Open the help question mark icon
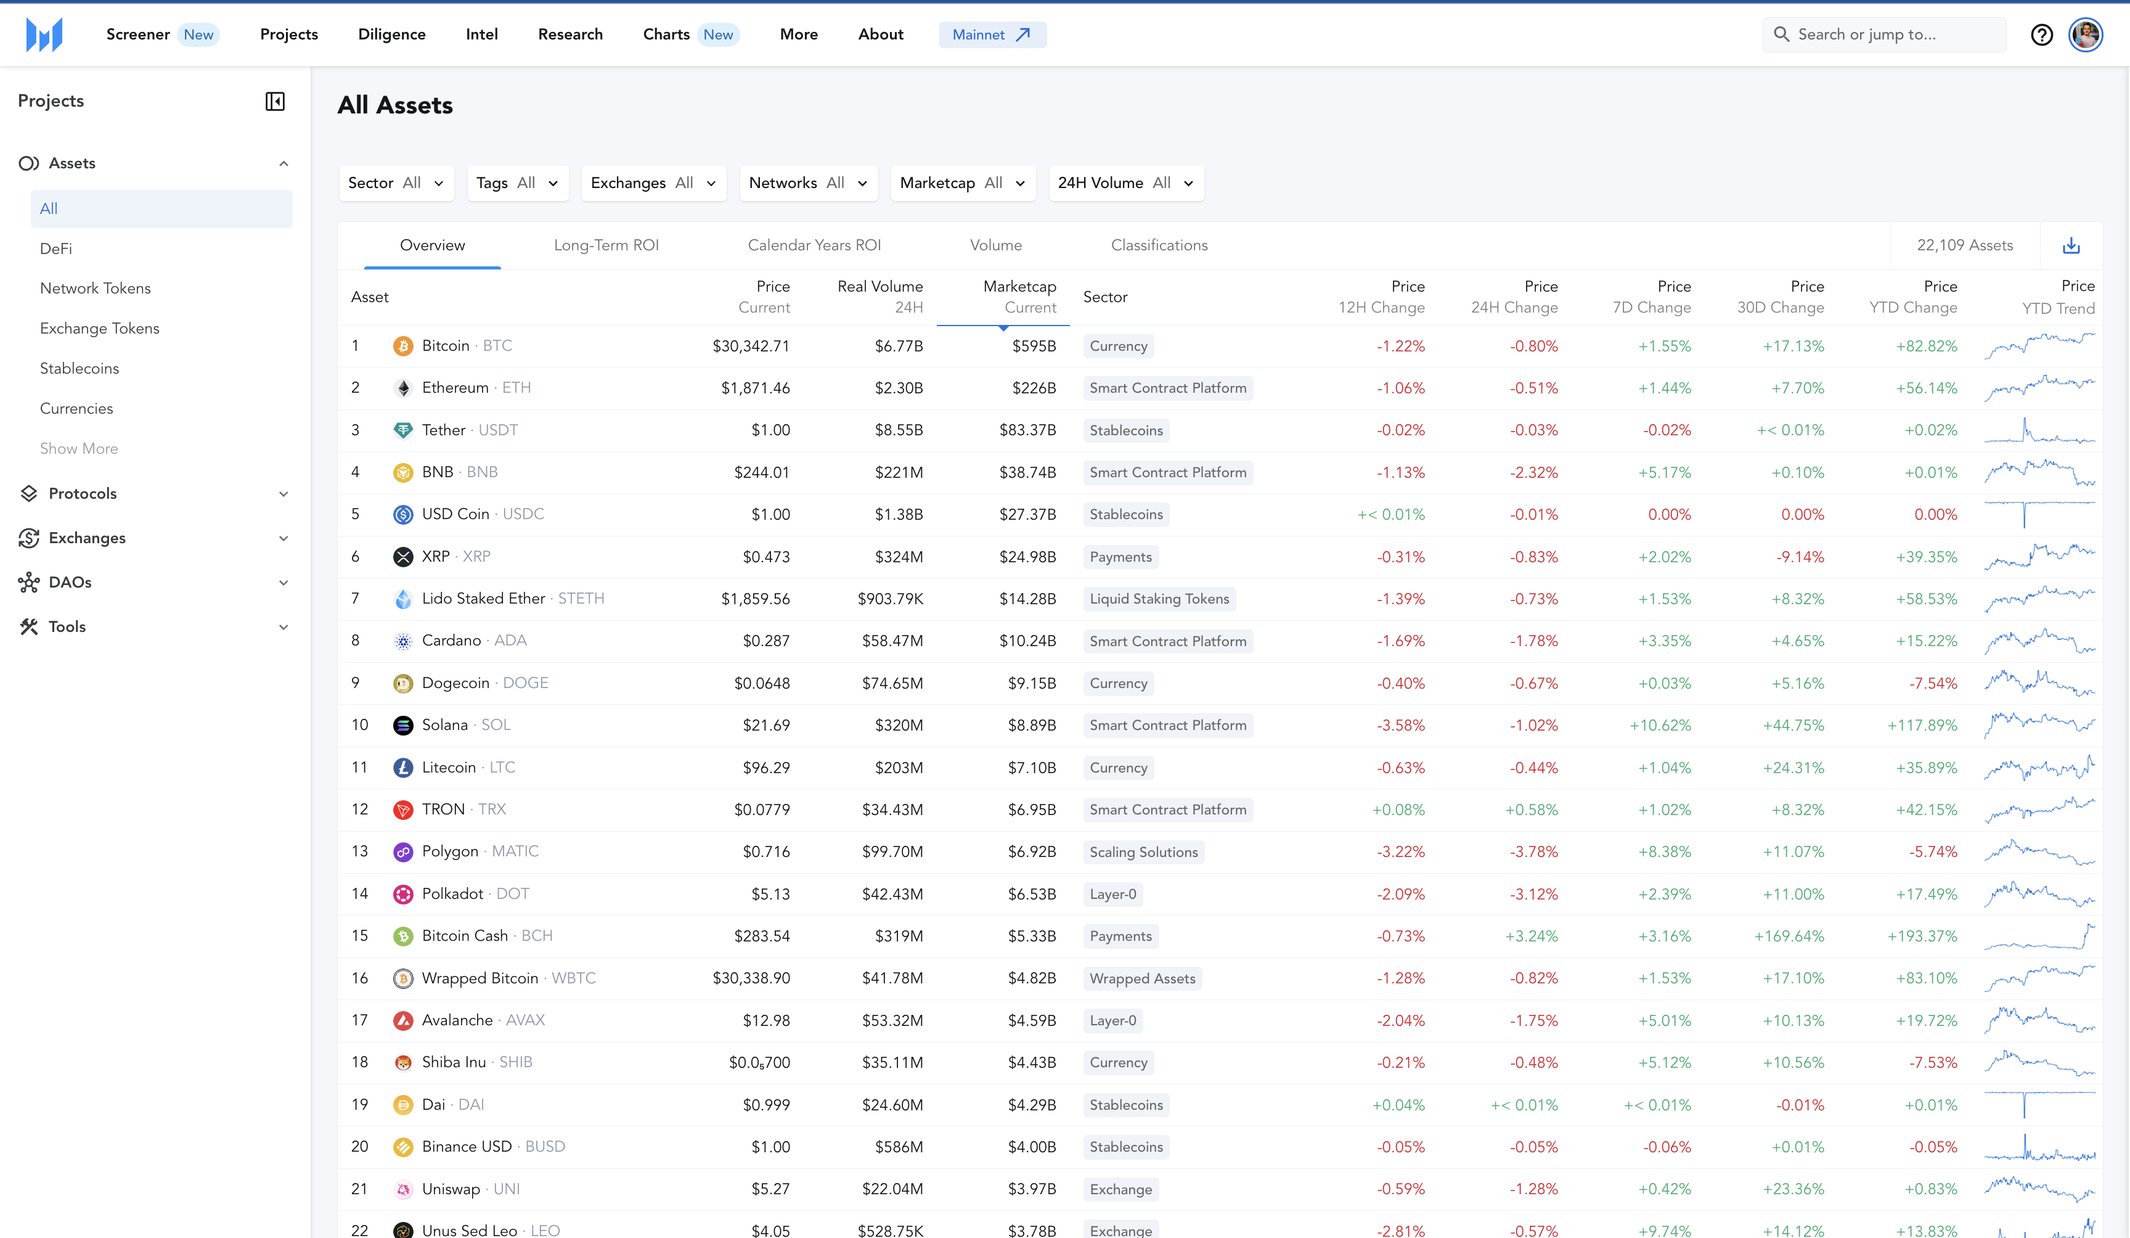Screen dimensions: 2130x1238 click(2041, 35)
